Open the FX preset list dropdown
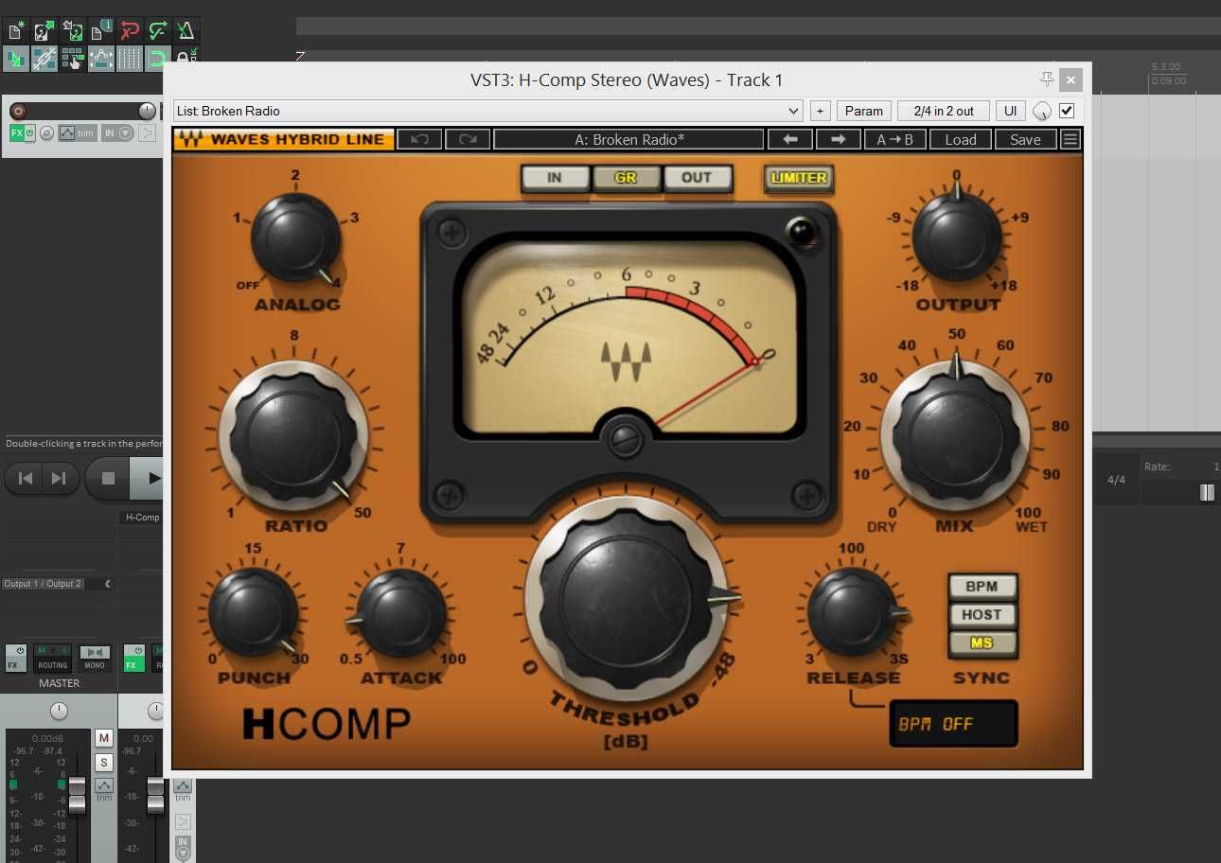Screen dimensions: 1221x863 [488, 111]
